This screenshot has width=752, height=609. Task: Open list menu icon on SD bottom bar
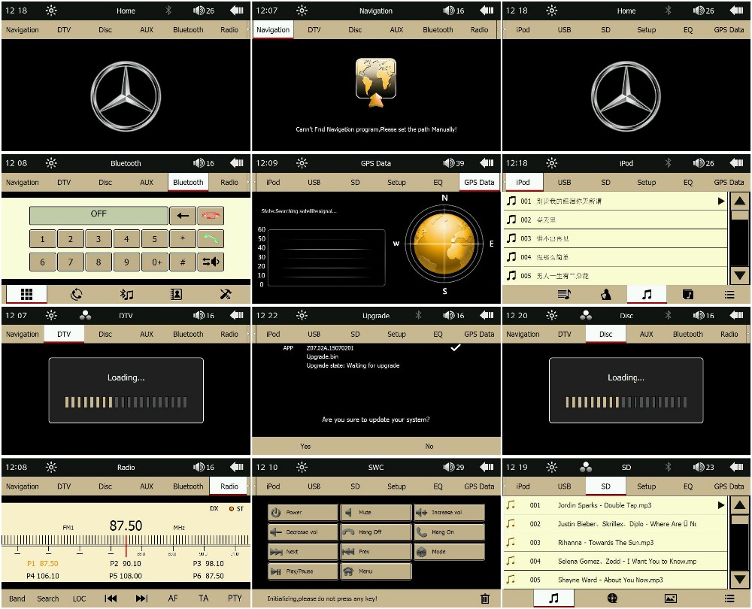(729, 598)
